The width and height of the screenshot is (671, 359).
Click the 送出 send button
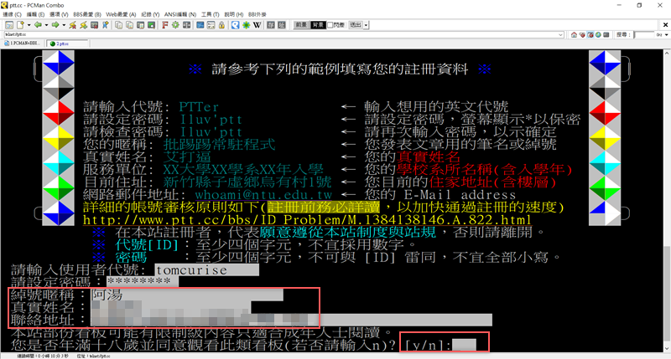[x=355, y=25]
